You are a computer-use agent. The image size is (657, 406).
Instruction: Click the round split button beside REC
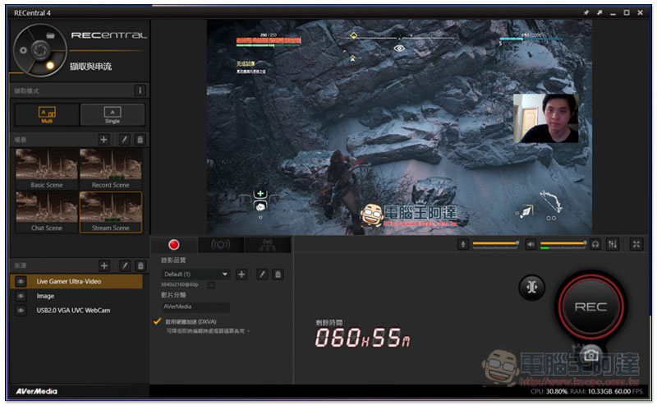(x=532, y=288)
